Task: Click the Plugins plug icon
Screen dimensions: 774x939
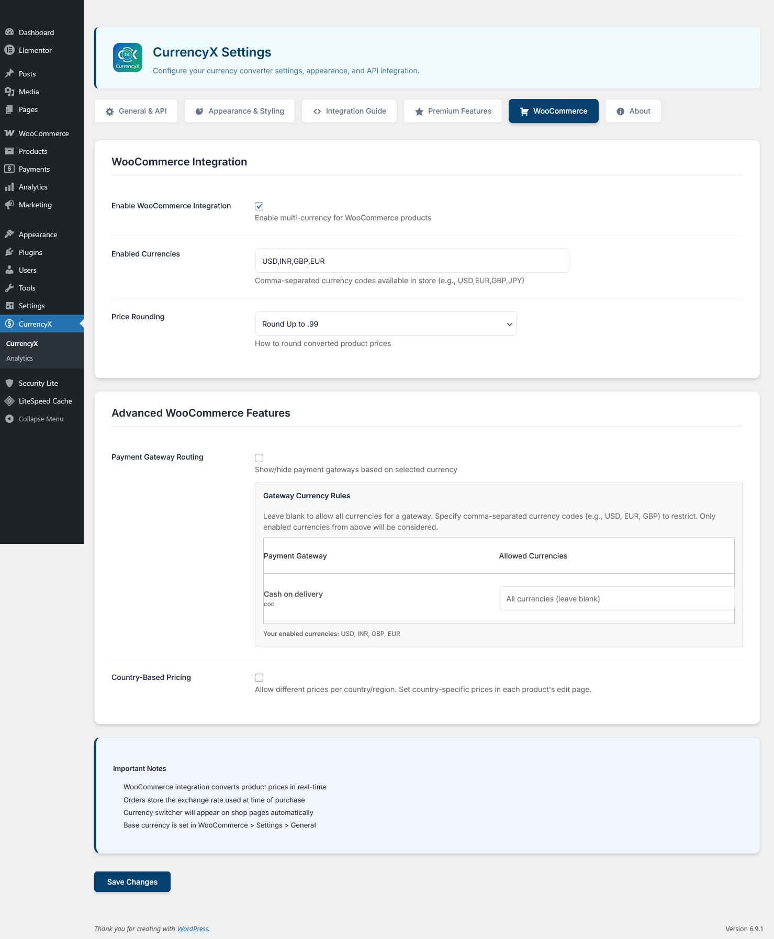Action: [x=9, y=252]
